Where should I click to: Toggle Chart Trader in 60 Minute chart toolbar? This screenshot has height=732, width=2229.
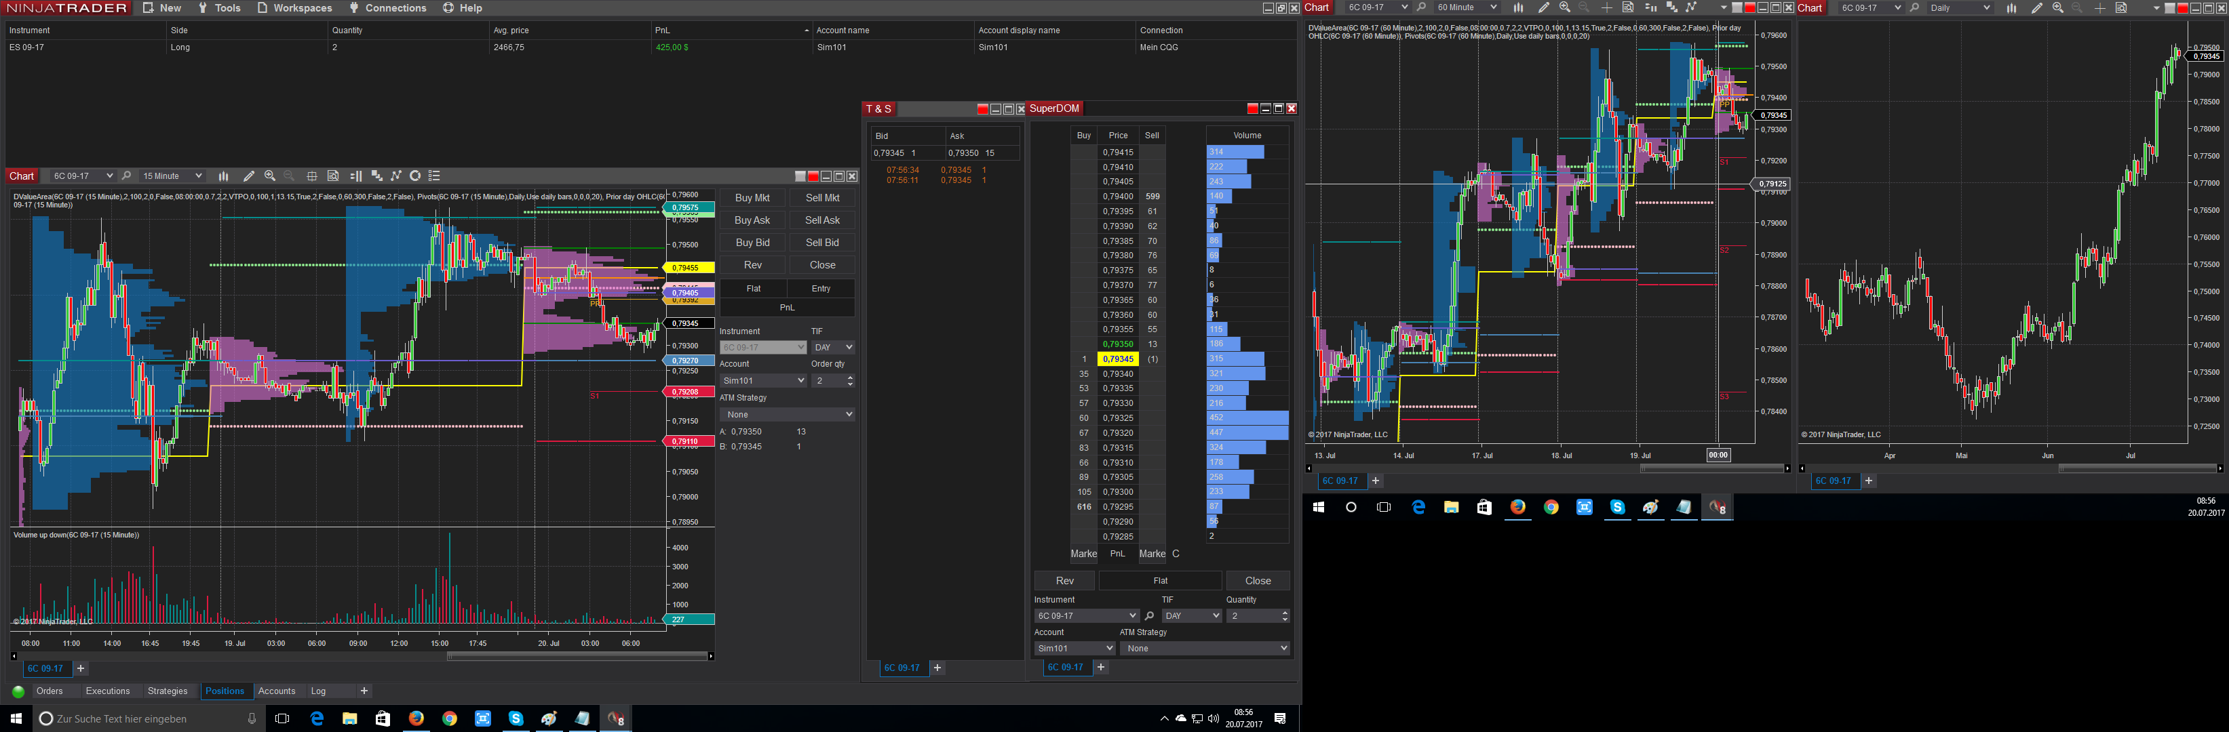coord(1650,7)
